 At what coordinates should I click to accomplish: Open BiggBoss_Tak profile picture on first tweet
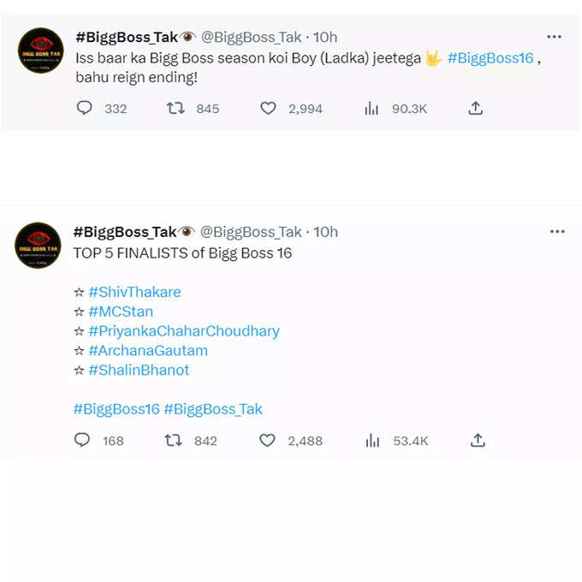pos(41,50)
